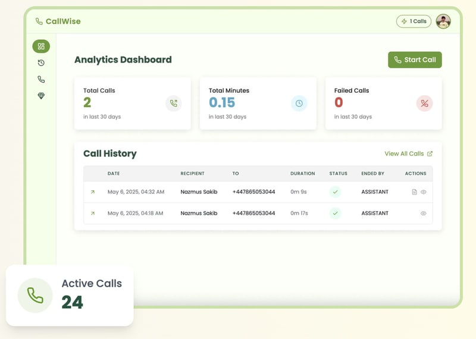476x339 pixels.
Task: Open the View All Calls link
Action: point(408,153)
